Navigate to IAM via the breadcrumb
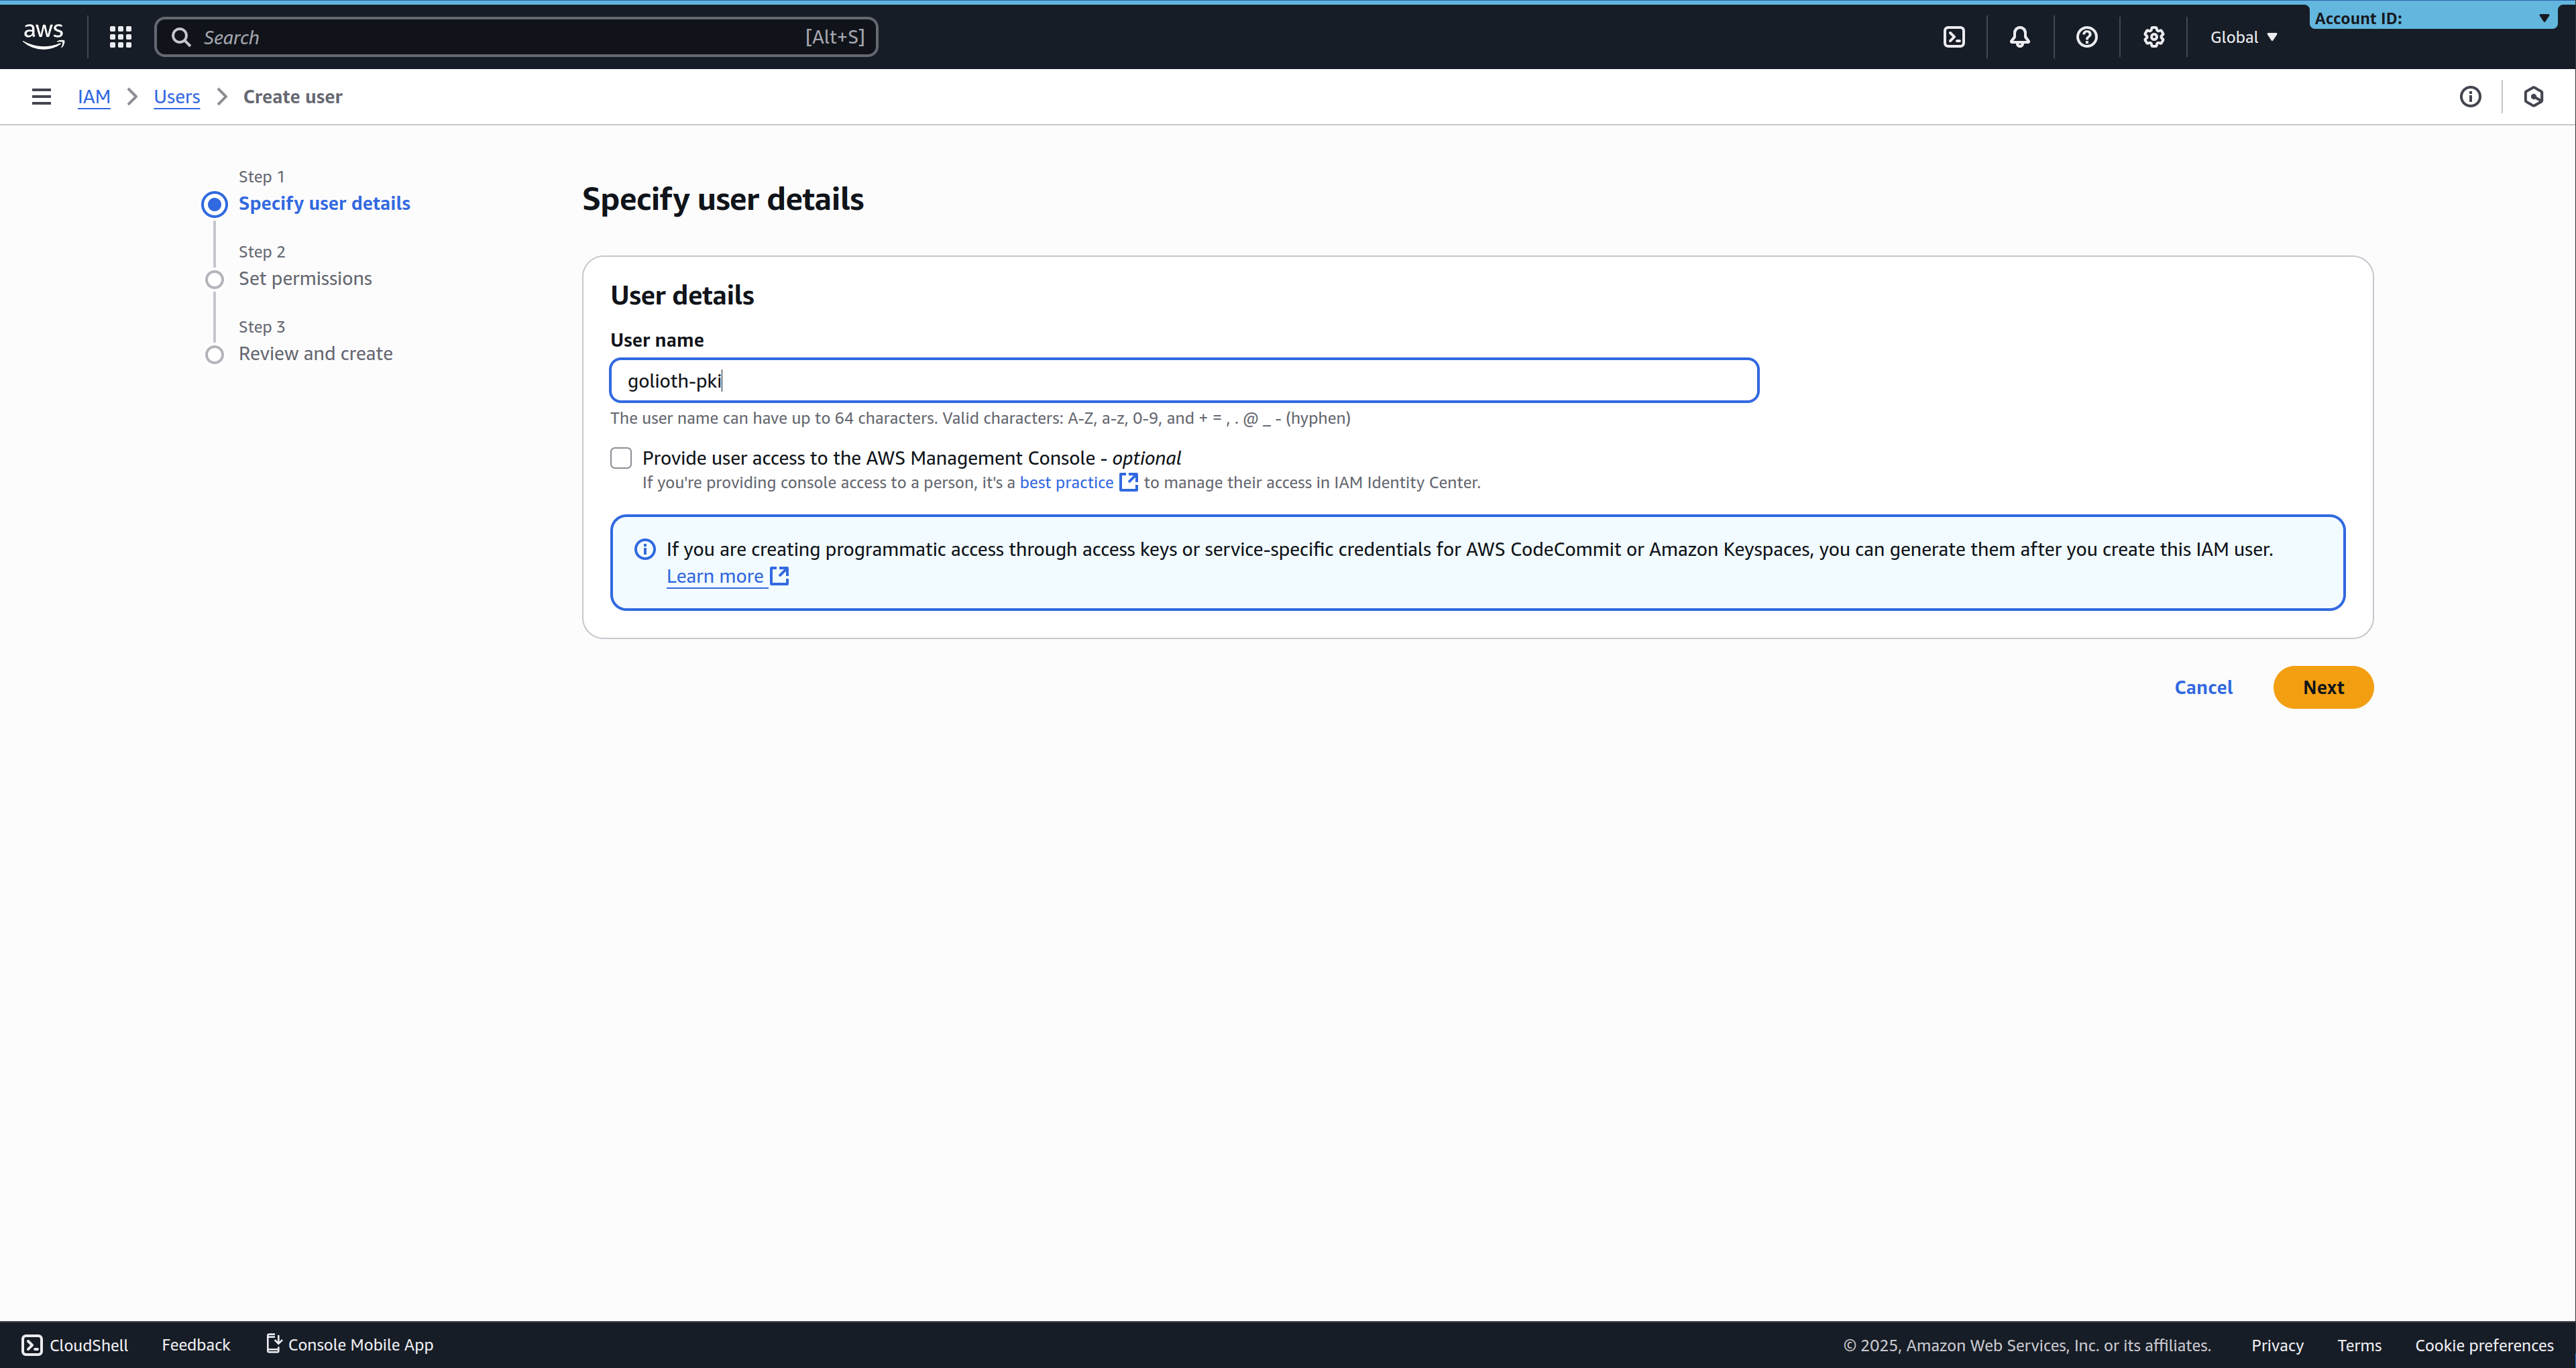This screenshot has width=2576, height=1368. [x=94, y=96]
